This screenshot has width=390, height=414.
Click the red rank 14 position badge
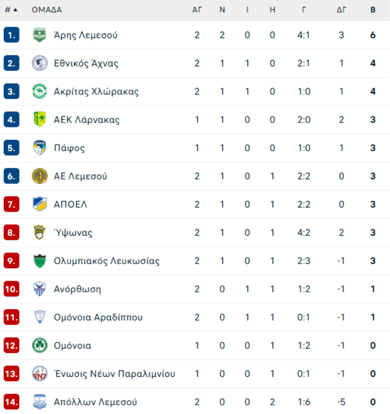point(11,402)
